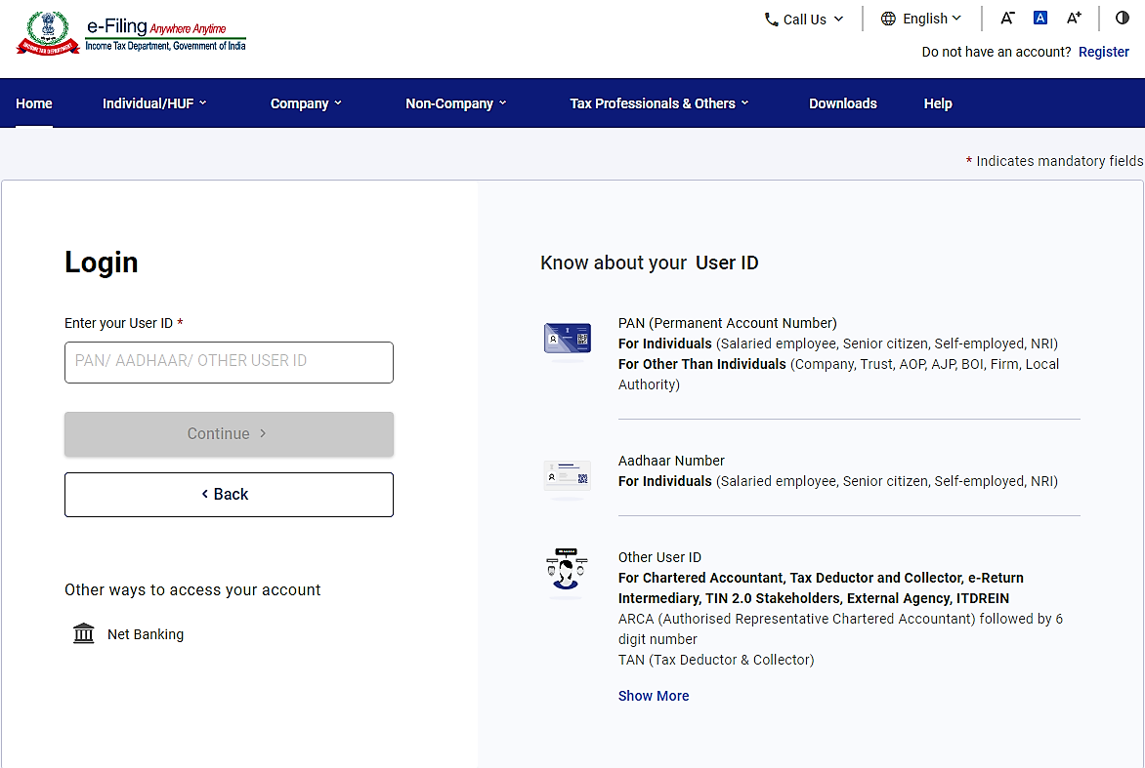The width and height of the screenshot is (1145, 768).
Task: Open the Call Us dropdown
Action: [804, 19]
